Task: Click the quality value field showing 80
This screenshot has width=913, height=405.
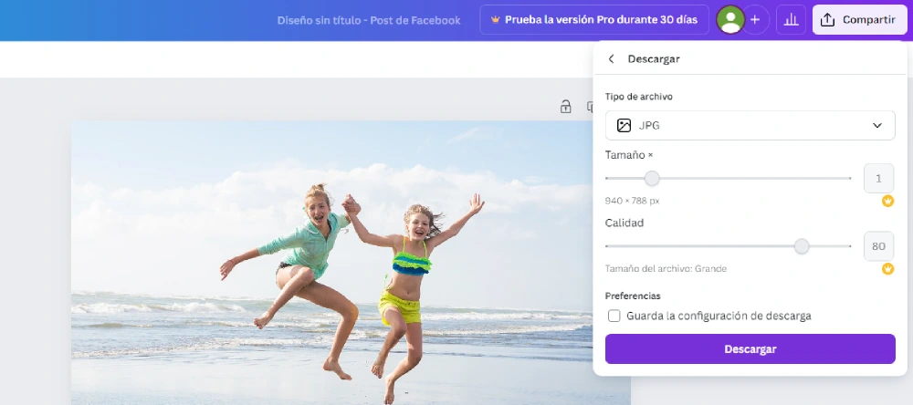Action: coord(878,246)
